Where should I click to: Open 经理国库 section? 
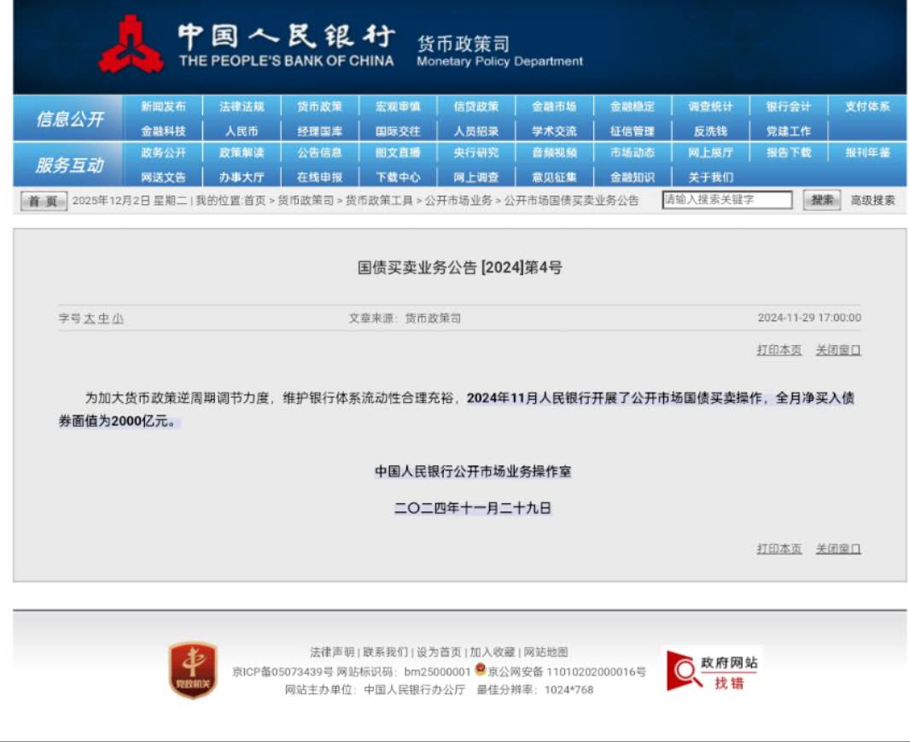320,131
